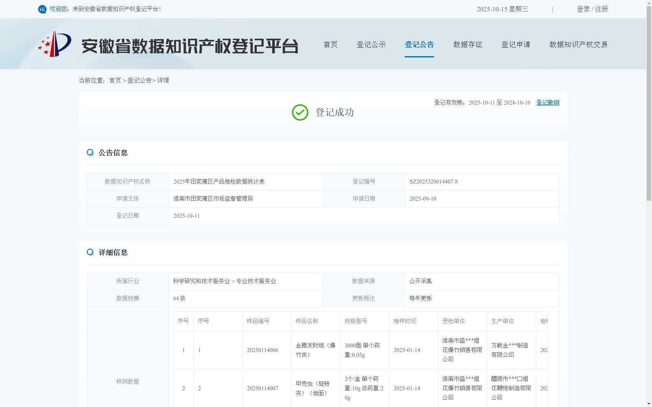Viewport: 652px width, 407px height.
Task: Click the 所属行业 label cell
Action: click(128, 281)
